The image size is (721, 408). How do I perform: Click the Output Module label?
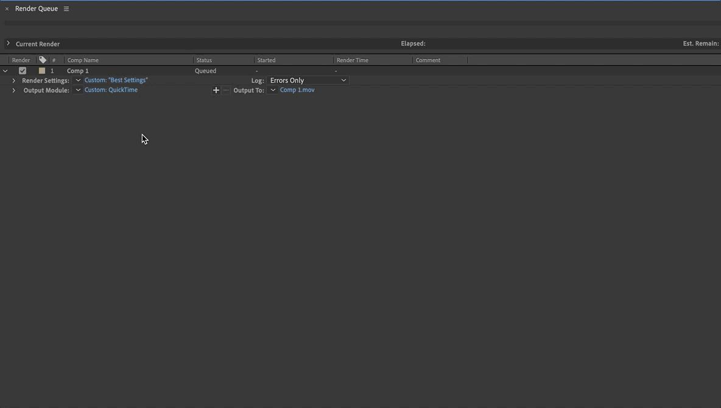46,91
